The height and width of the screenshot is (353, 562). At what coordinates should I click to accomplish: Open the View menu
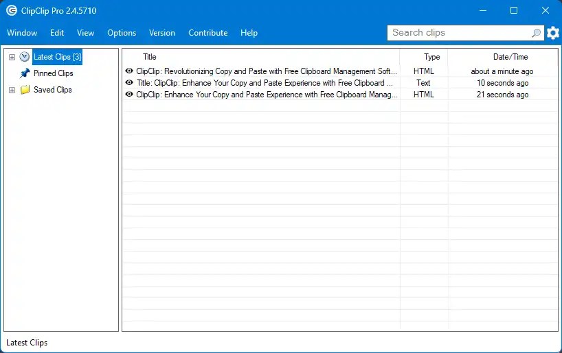(85, 33)
